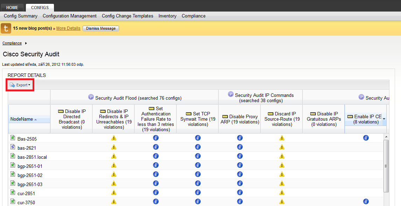Follow the More Details link
The height and width of the screenshot is (206, 401).
[68, 28]
